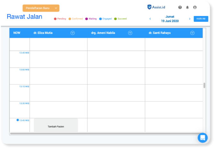Select 12:45 slot for dr. Eliza Mutia

tap(59, 59)
